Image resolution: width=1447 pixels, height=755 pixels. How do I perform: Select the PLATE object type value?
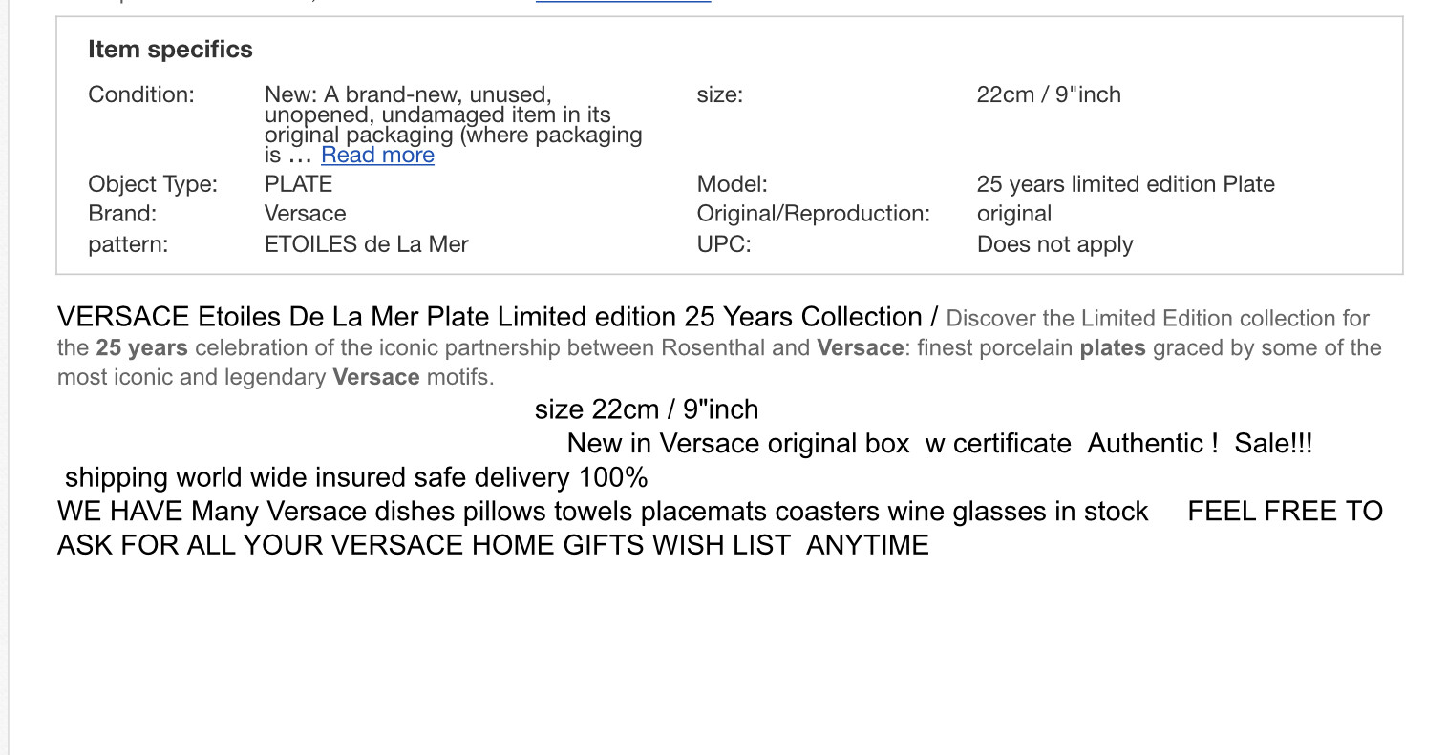298,184
